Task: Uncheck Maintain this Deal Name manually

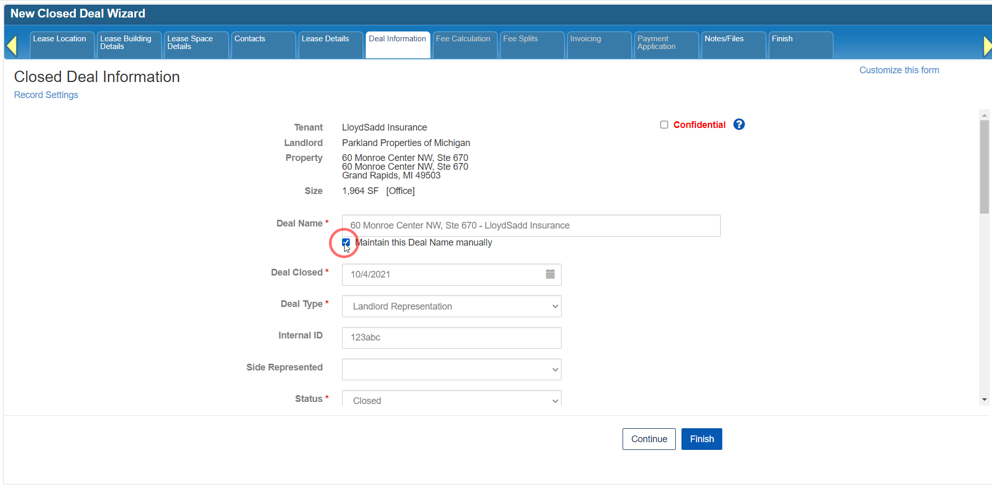Action: pos(346,242)
